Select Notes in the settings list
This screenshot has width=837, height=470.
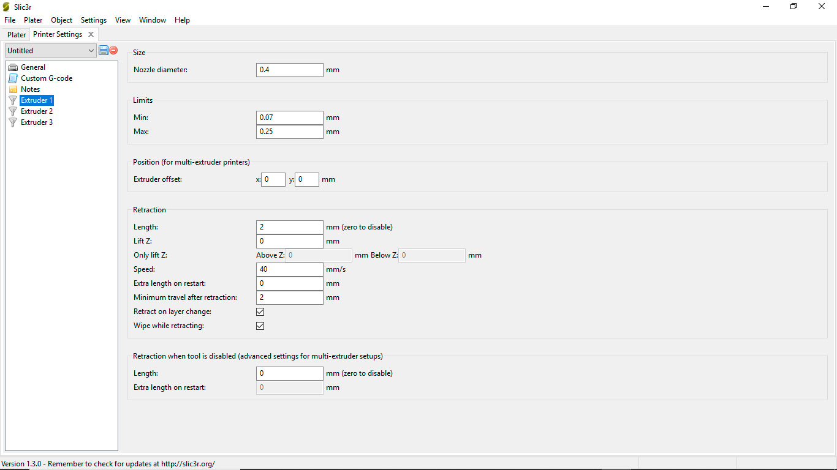point(30,89)
